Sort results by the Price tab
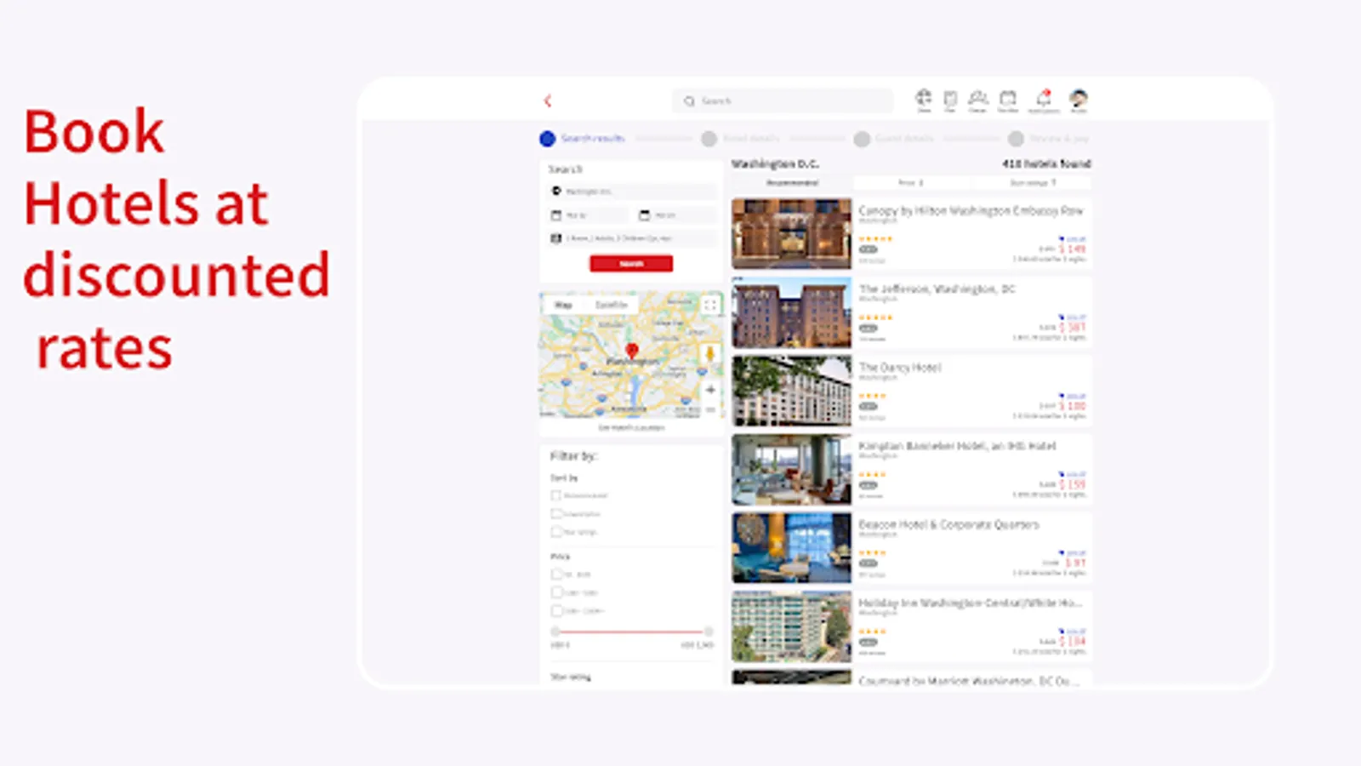The height and width of the screenshot is (766, 1361). (911, 183)
